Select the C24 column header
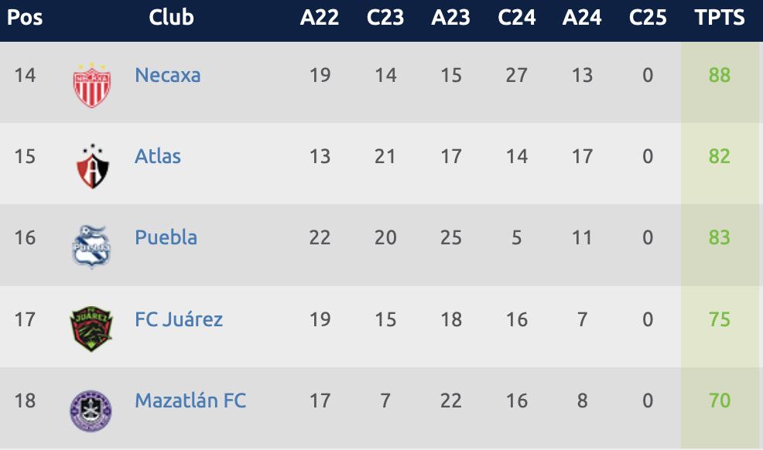The width and height of the screenshot is (763, 450). pos(517,17)
